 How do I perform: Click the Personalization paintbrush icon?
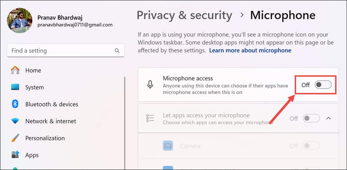point(15,138)
